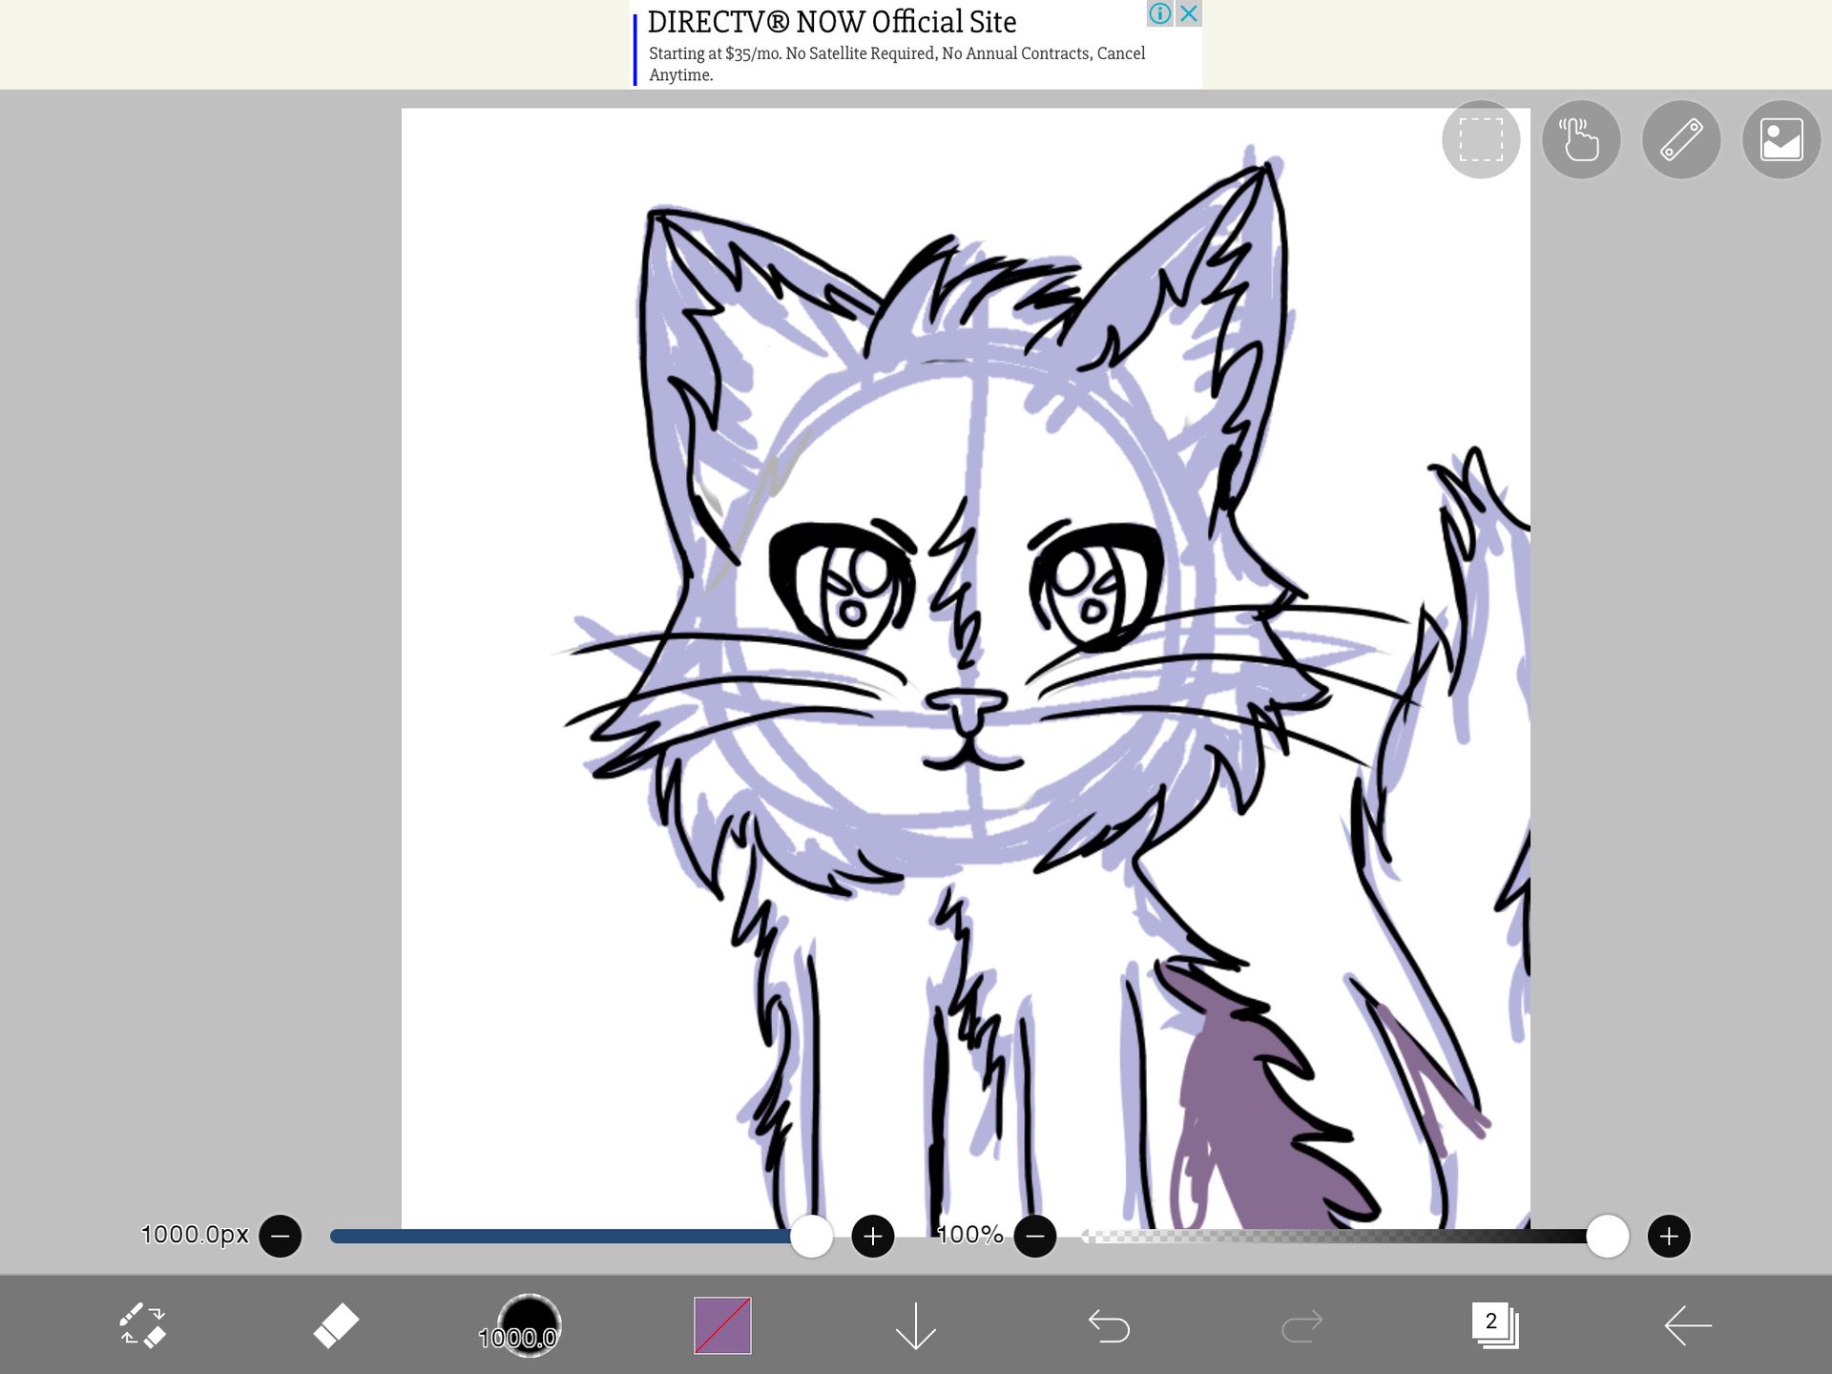Open the DIRECTV NOW Official Site ad
The width and height of the screenshot is (1832, 1374).
[x=832, y=22]
